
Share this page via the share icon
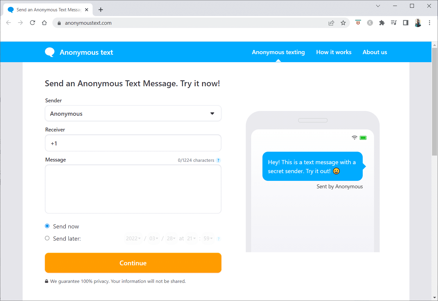click(331, 23)
